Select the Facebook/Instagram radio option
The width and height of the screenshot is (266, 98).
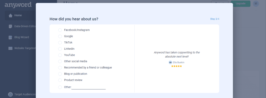[60, 30]
